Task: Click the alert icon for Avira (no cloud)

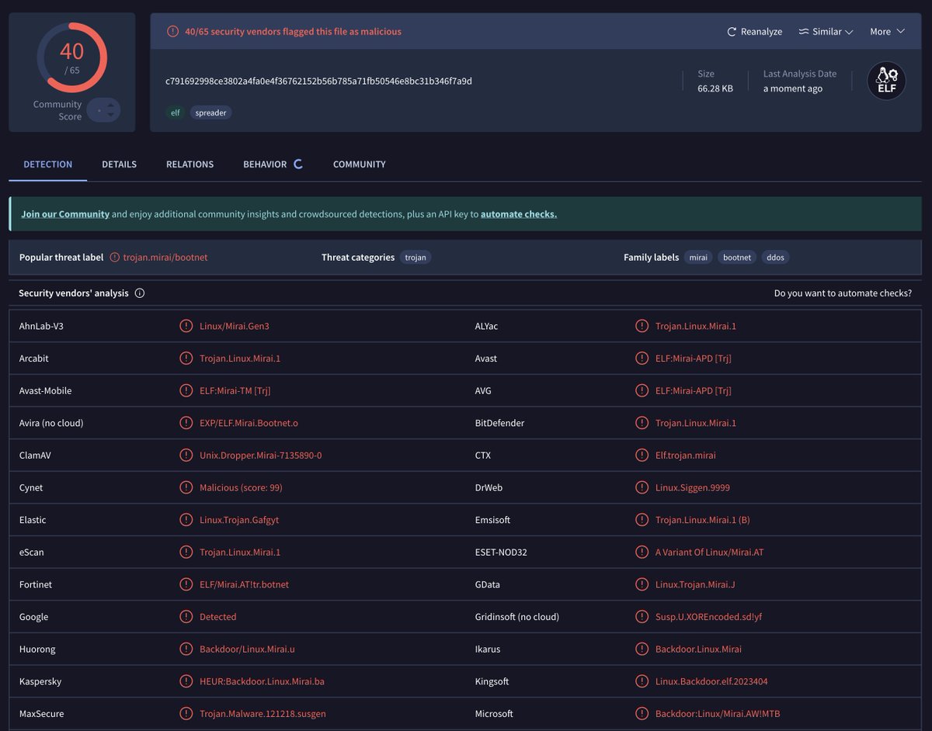Action: pyautogui.click(x=186, y=423)
